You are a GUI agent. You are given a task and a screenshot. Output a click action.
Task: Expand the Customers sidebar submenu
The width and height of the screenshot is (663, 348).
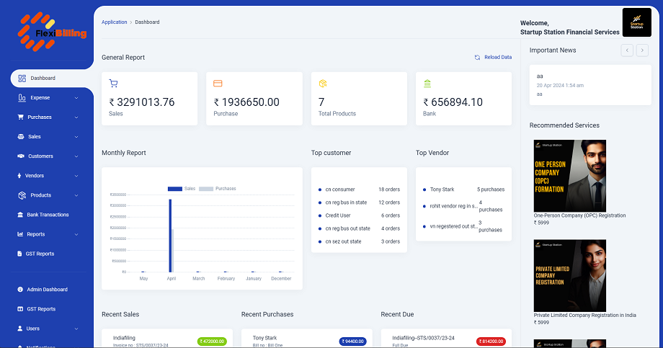pos(76,156)
